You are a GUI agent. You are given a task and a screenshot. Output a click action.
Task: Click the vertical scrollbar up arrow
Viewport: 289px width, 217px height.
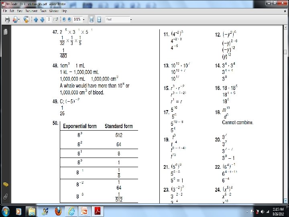[x=285, y=27]
